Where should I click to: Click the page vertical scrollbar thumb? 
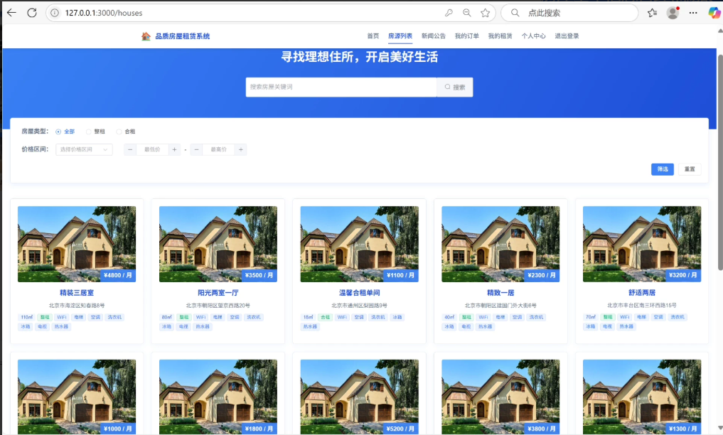tap(720, 162)
